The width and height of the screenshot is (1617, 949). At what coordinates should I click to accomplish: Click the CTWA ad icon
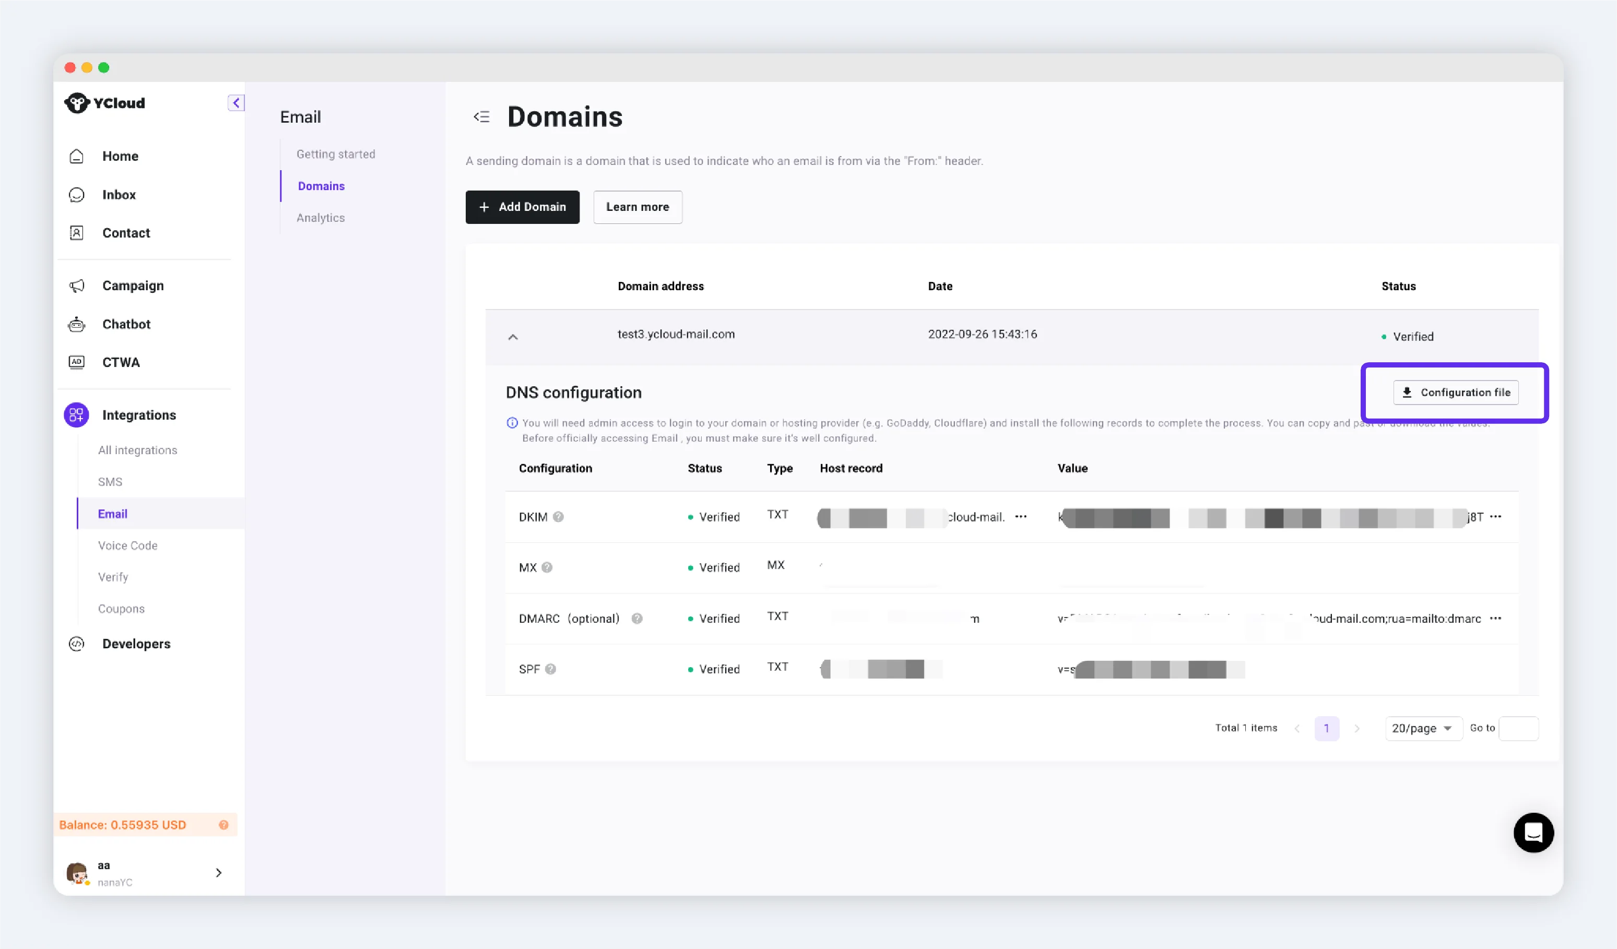(x=76, y=362)
